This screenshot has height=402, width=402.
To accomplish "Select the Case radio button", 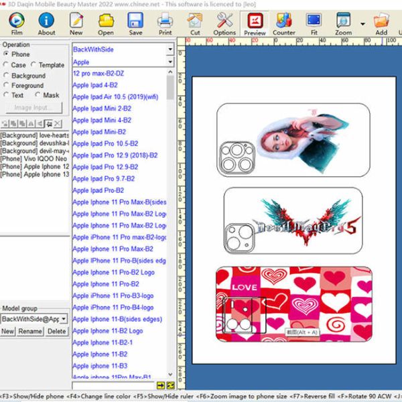I will click(7, 66).
